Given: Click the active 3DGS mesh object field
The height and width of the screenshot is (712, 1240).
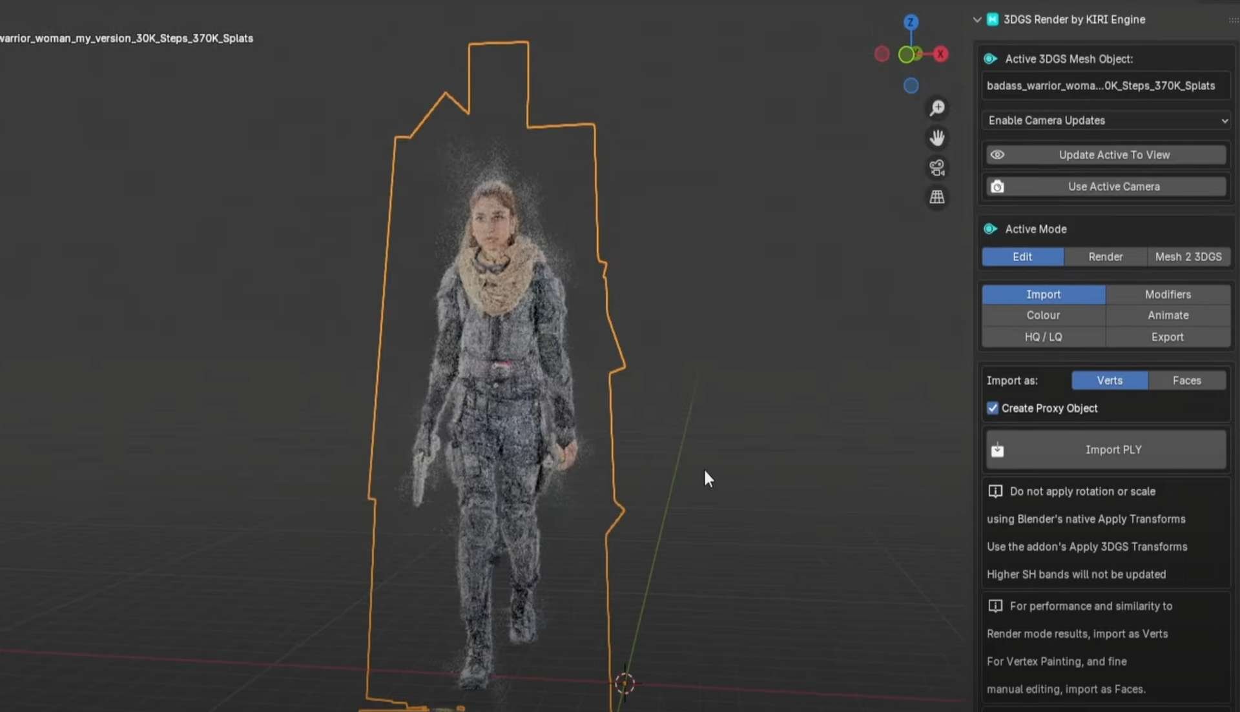Looking at the screenshot, I should pyautogui.click(x=1105, y=86).
